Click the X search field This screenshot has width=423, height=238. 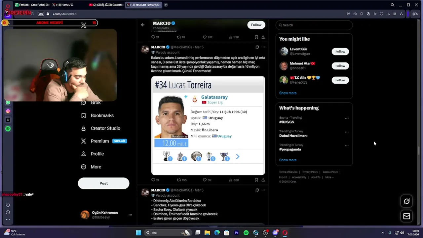coord(314,25)
